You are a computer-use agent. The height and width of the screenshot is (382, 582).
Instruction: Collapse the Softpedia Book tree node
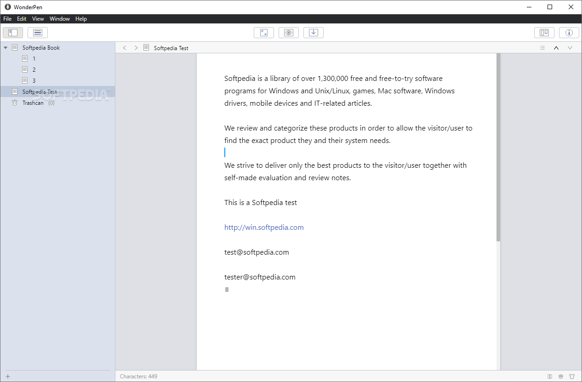pyautogui.click(x=6, y=47)
